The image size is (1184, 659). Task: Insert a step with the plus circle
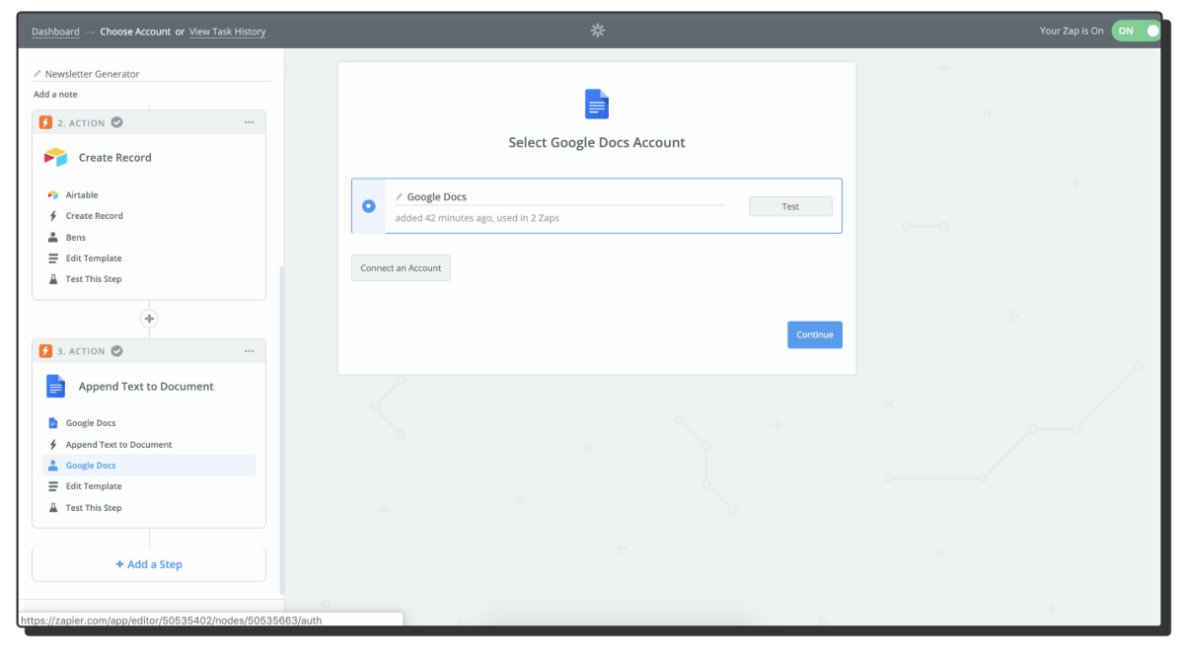pos(149,319)
